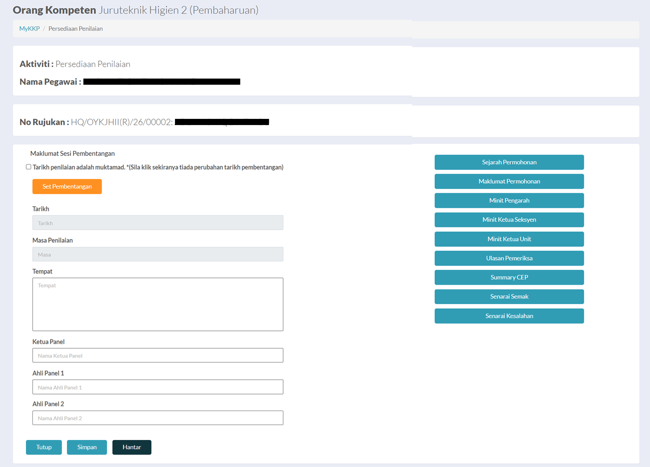Screen dimensions: 650x467
Task: View Minit Ketua Seksyen
Action: click(x=509, y=220)
